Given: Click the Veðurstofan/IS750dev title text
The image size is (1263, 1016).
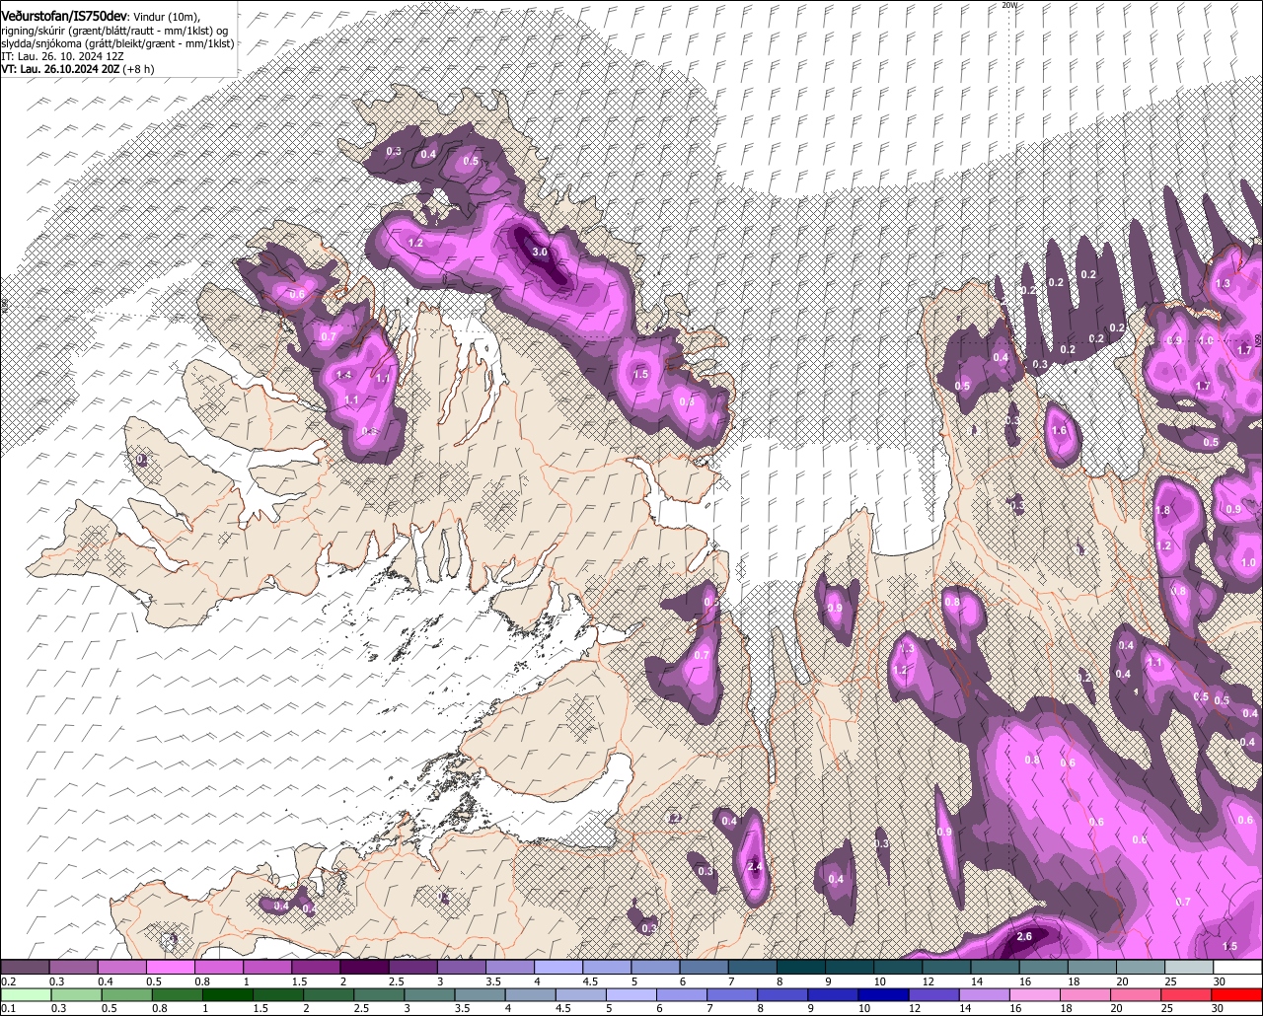Looking at the screenshot, I should coord(64,15).
